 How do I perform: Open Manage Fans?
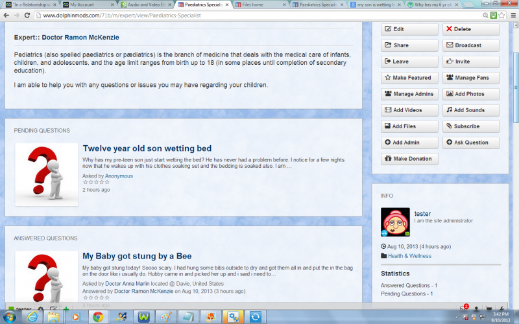point(471,78)
